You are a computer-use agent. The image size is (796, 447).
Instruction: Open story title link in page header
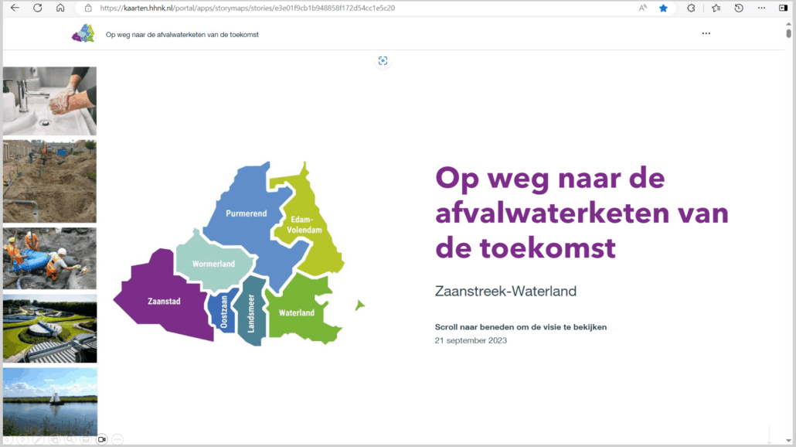(182, 35)
